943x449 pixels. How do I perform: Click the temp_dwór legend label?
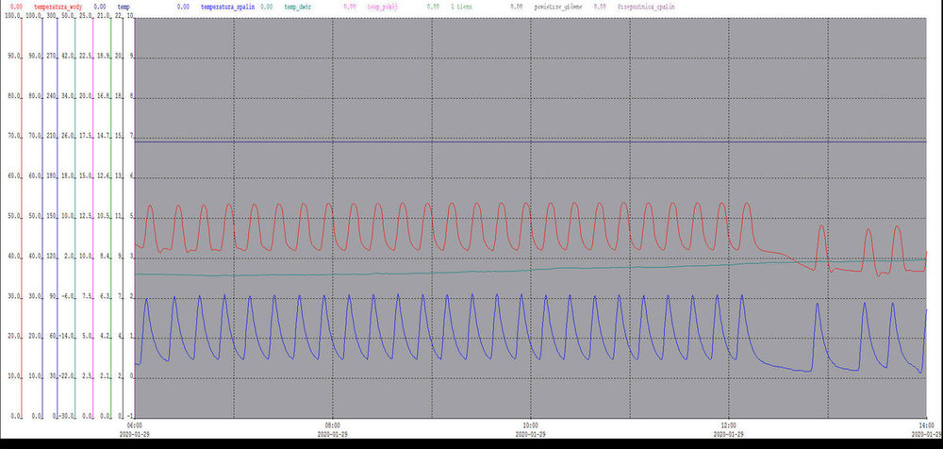pos(299,7)
